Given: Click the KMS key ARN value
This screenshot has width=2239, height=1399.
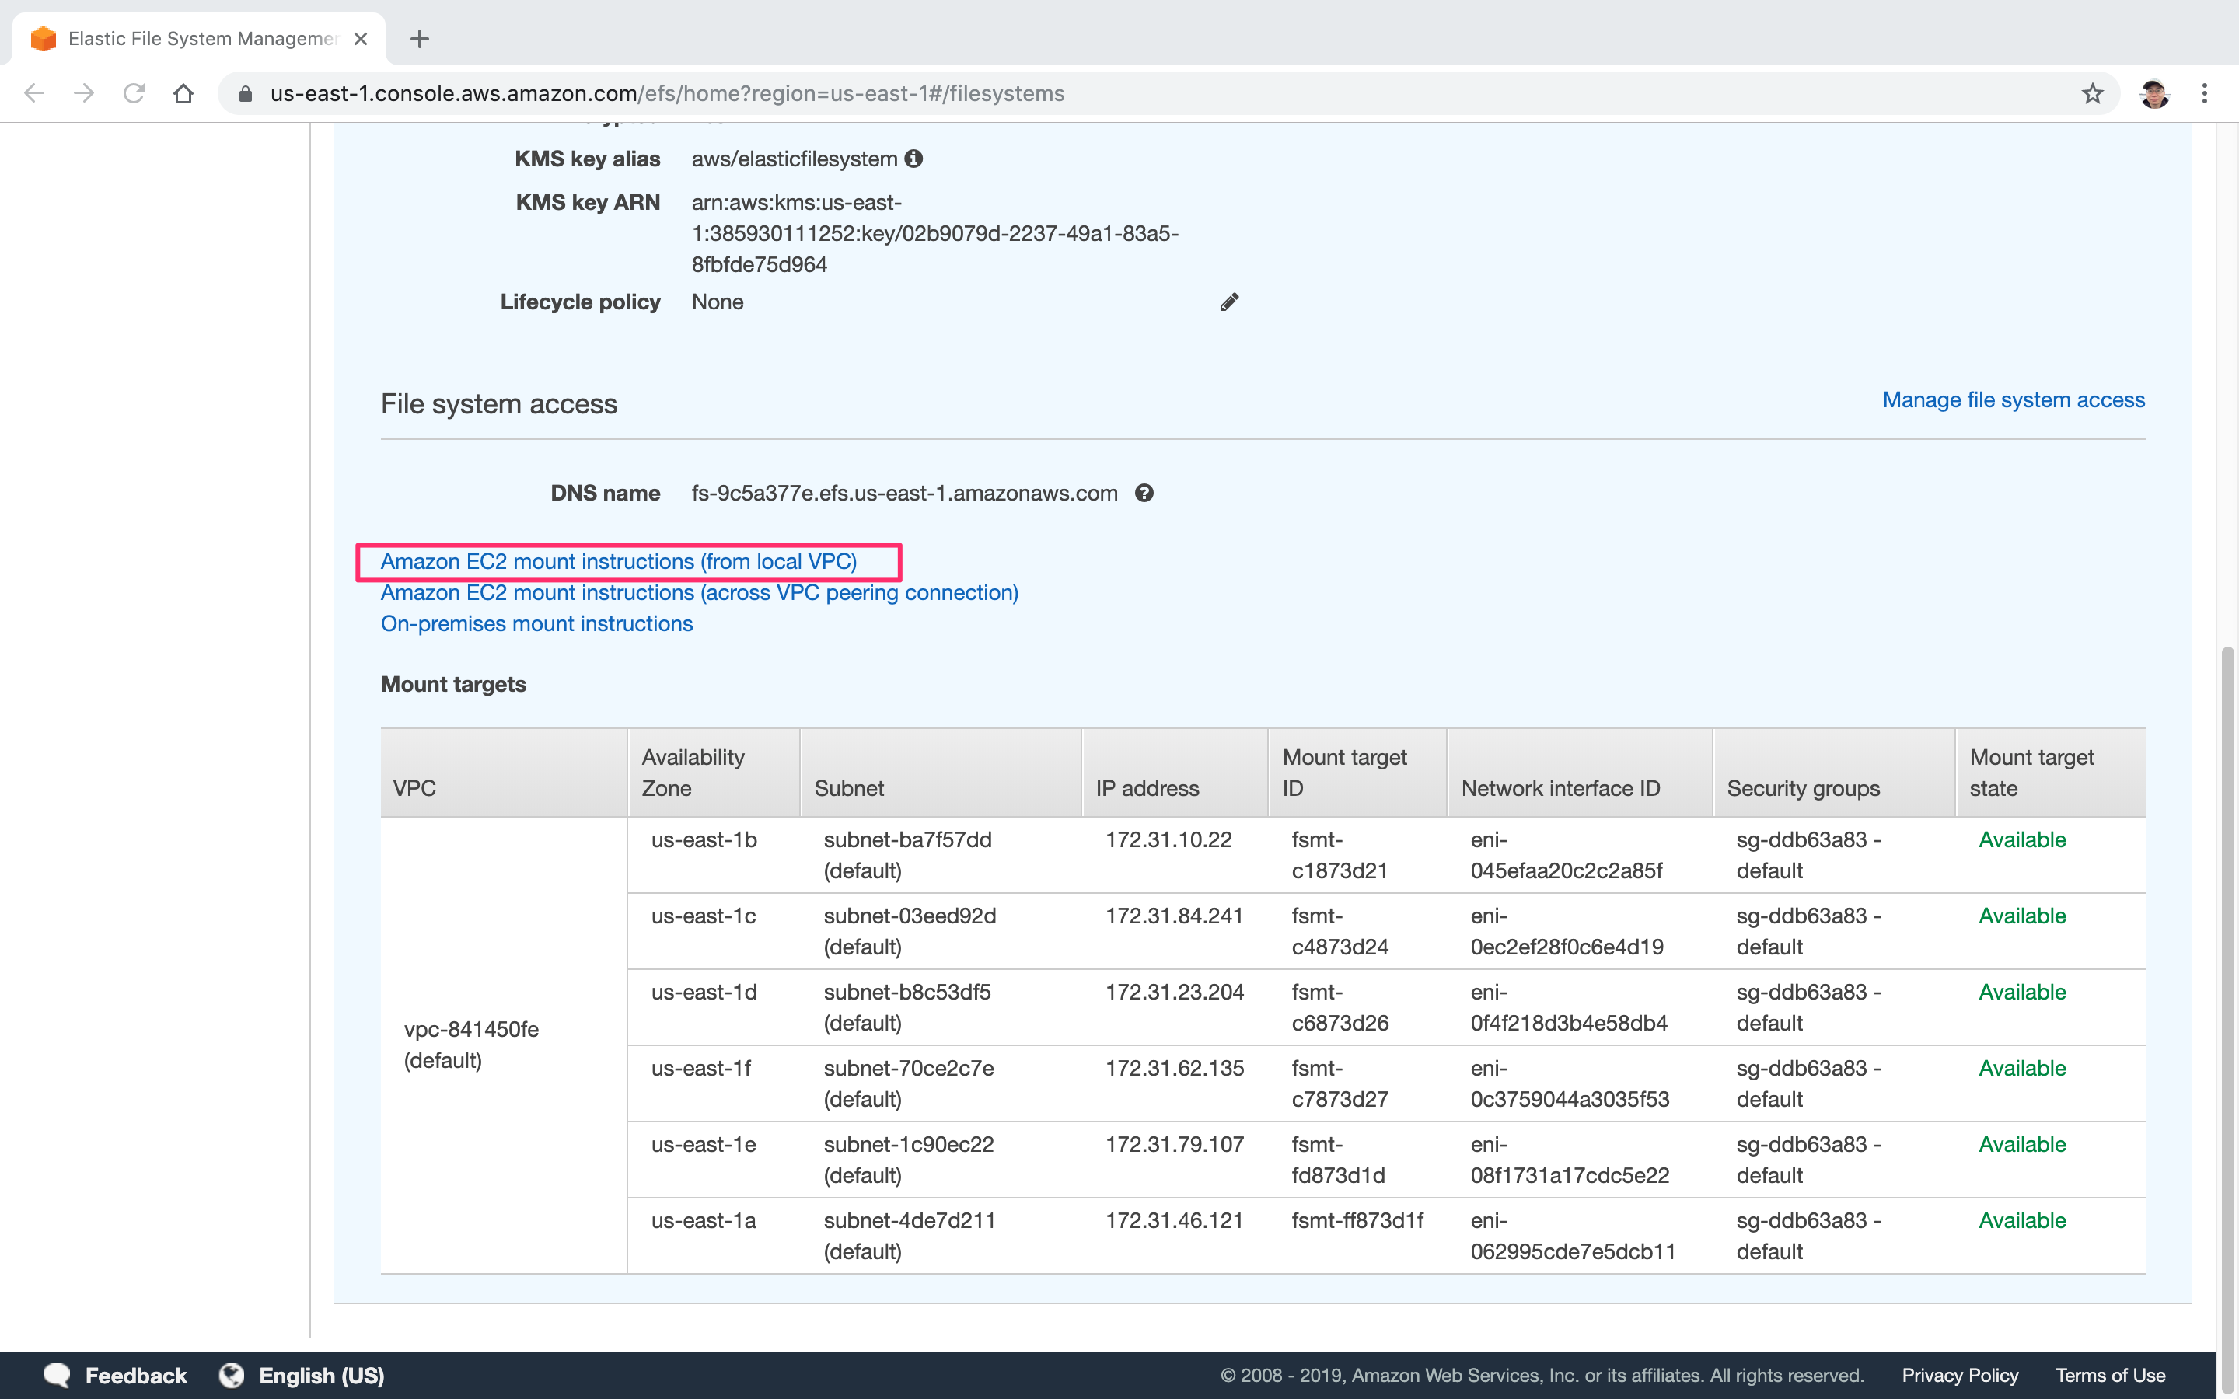Looking at the screenshot, I should [x=934, y=233].
